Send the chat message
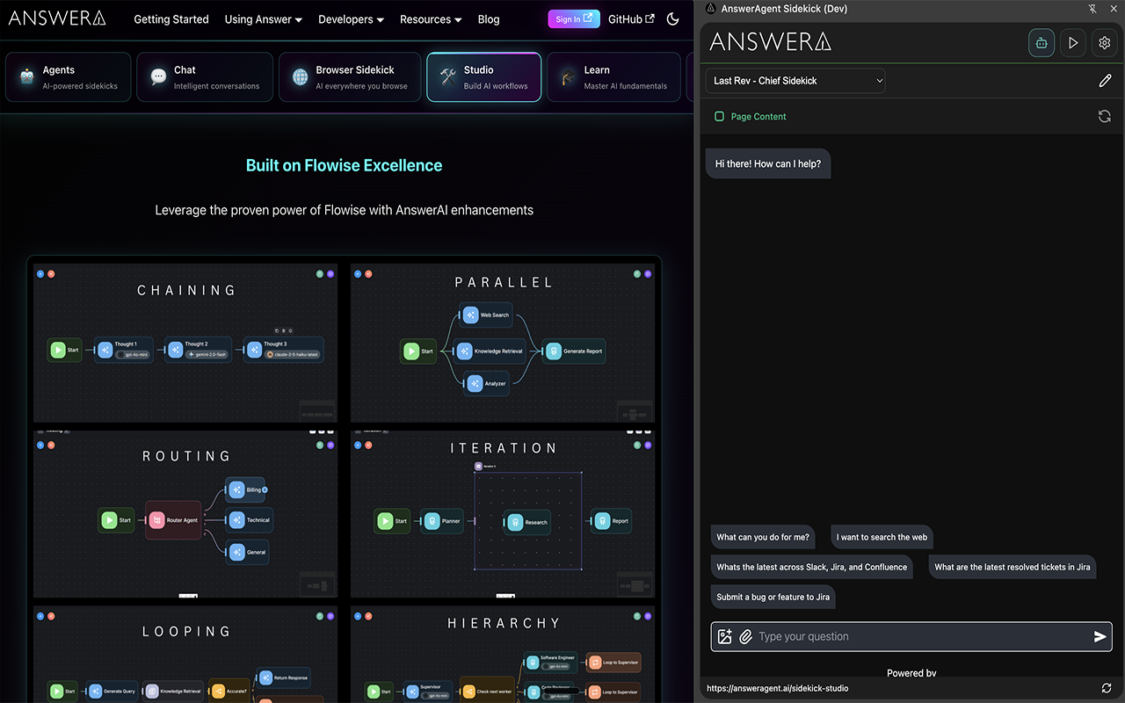The height and width of the screenshot is (703, 1125). [1100, 636]
